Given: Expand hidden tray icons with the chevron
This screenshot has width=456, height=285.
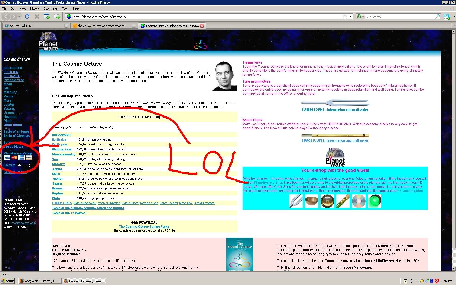Looking at the screenshot, I should [417, 281].
